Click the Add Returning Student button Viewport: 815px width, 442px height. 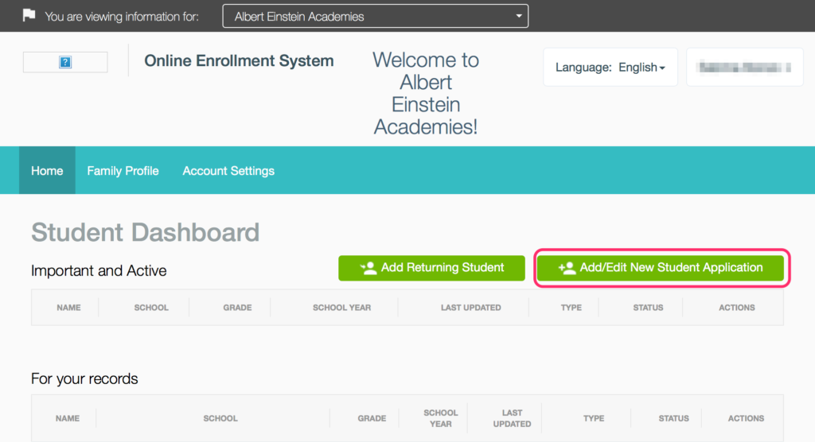pyautogui.click(x=431, y=268)
